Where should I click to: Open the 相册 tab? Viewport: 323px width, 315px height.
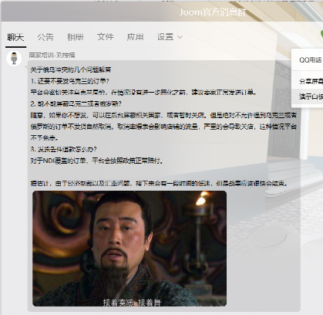point(76,37)
